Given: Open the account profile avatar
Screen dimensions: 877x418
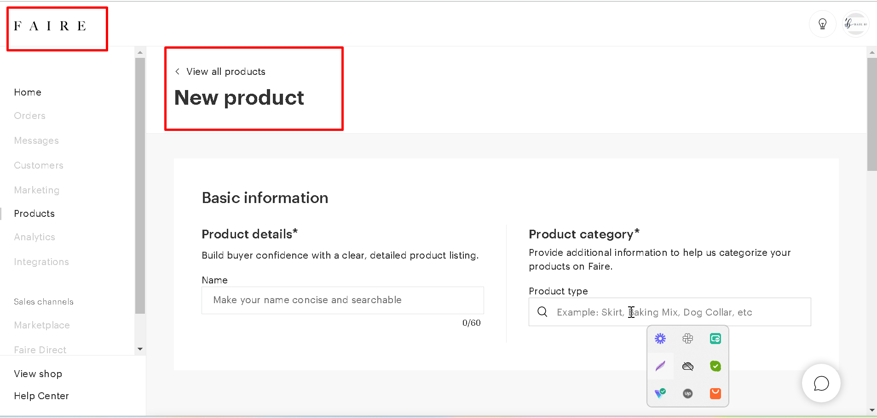Looking at the screenshot, I should [856, 24].
